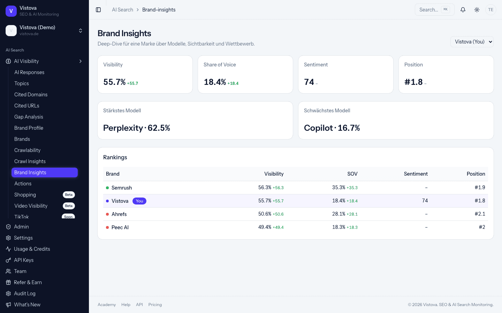Open Video Visibility beta page
This screenshot has height=313, width=502.
point(45,206)
